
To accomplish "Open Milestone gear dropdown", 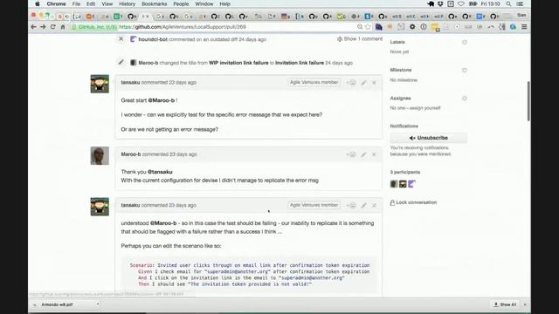I will coord(464,70).
